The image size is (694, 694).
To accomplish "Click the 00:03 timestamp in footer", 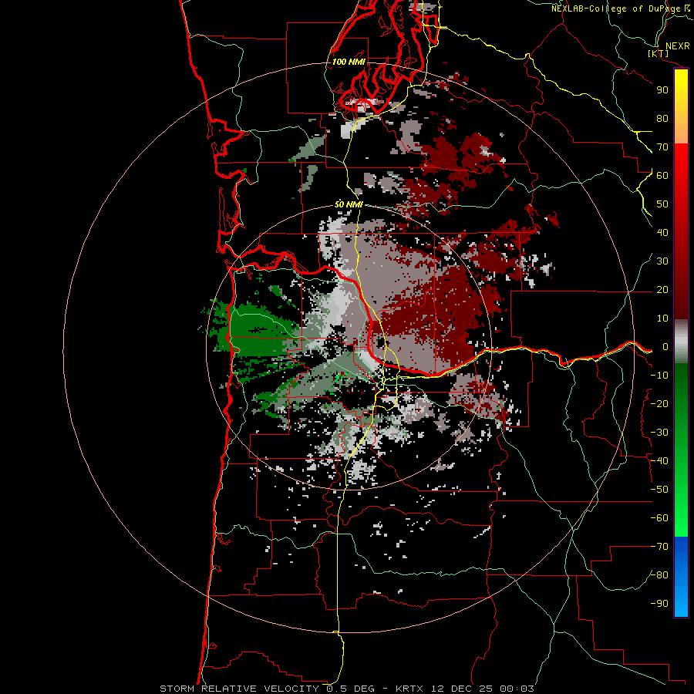I will (517, 689).
